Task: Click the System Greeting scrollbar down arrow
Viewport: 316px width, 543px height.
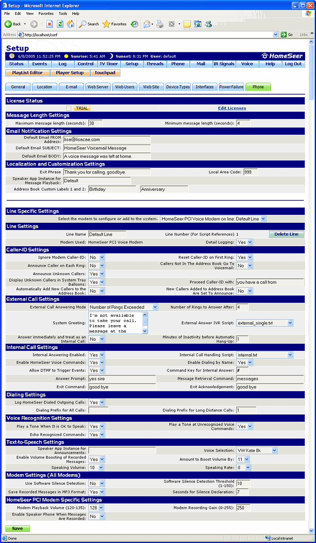Action: click(x=145, y=331)
